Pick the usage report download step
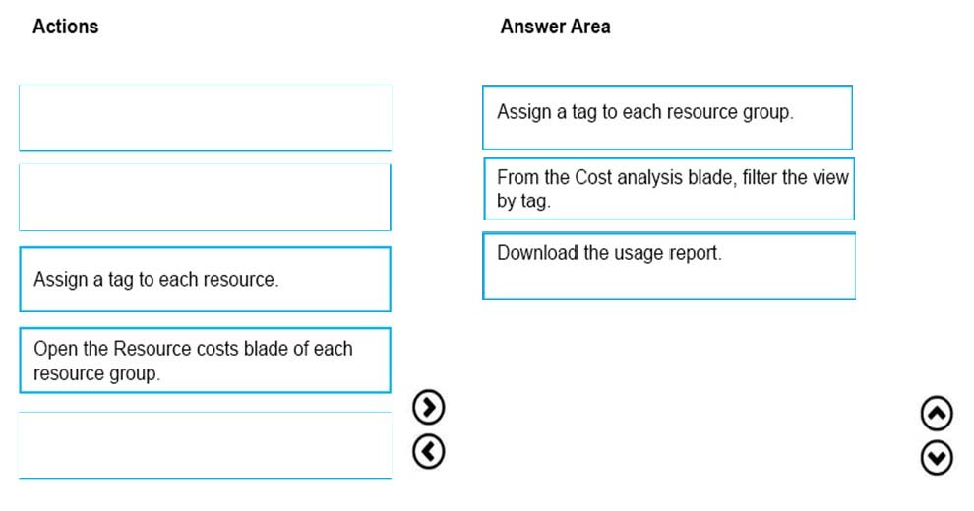The height and width of the screenshot is (511, 974). (669, 265)
